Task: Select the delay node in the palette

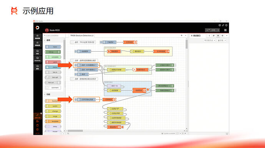Action: [53, 126]
